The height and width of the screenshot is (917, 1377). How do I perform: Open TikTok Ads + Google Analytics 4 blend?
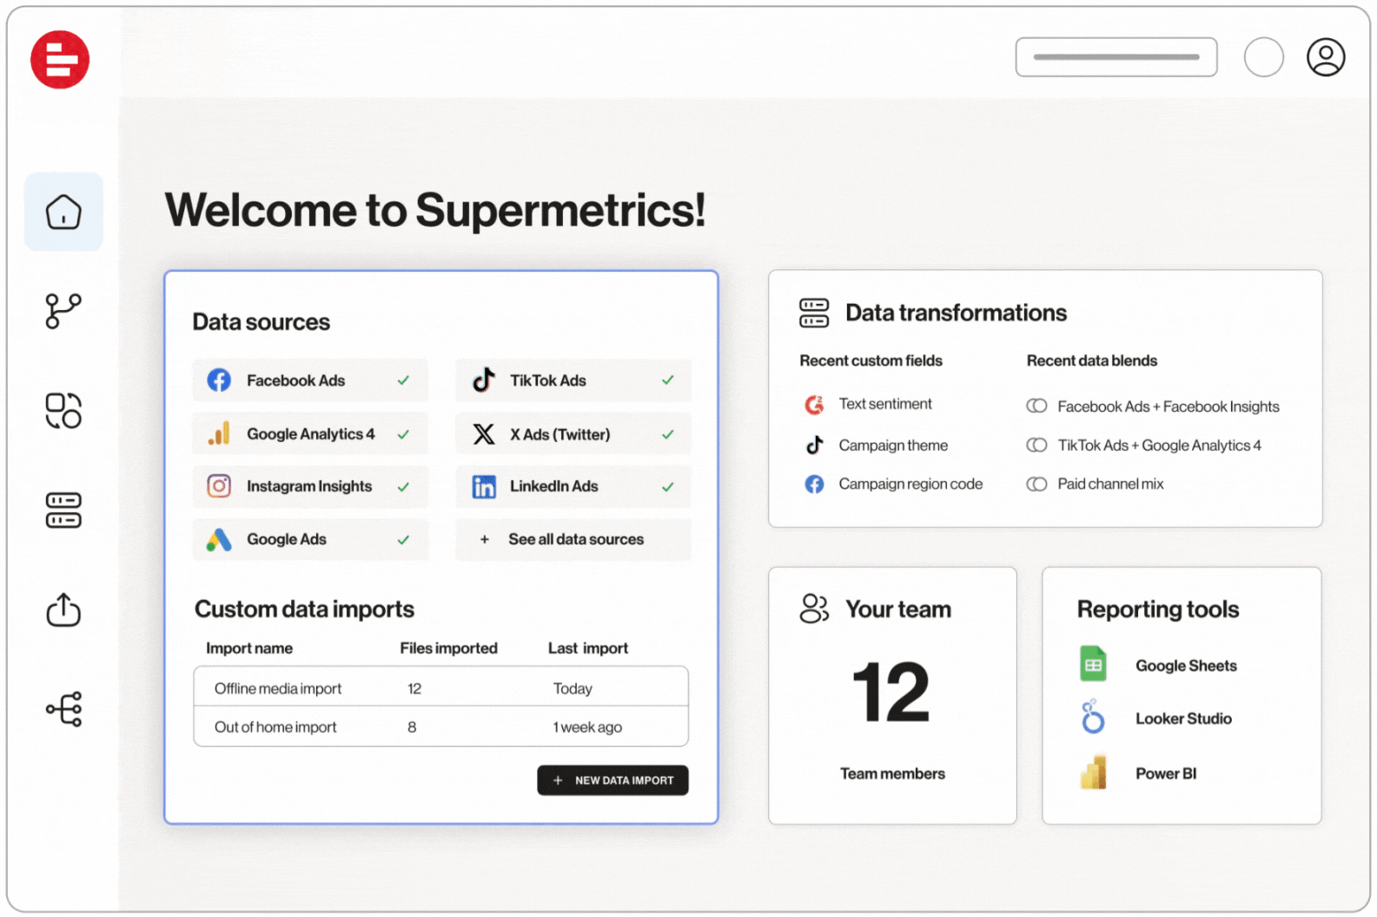click(x=1159, y=445)
